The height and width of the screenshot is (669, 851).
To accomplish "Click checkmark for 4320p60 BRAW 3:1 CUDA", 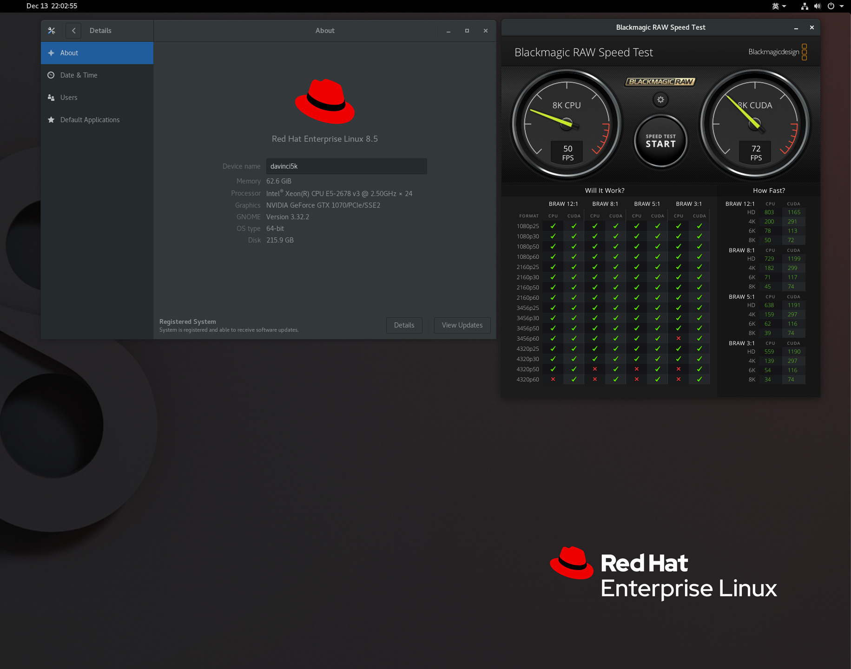I will 699,380.
